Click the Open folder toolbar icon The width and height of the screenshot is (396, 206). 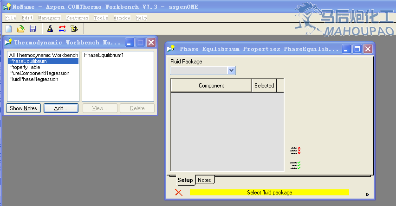point(21,29)
